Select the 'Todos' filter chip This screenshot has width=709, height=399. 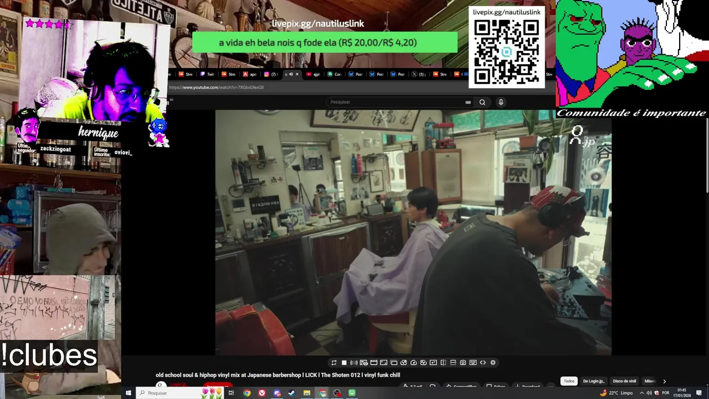coord(569,381)
